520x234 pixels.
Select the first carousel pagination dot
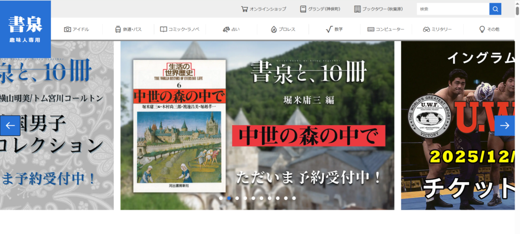[x=221, y=199]
